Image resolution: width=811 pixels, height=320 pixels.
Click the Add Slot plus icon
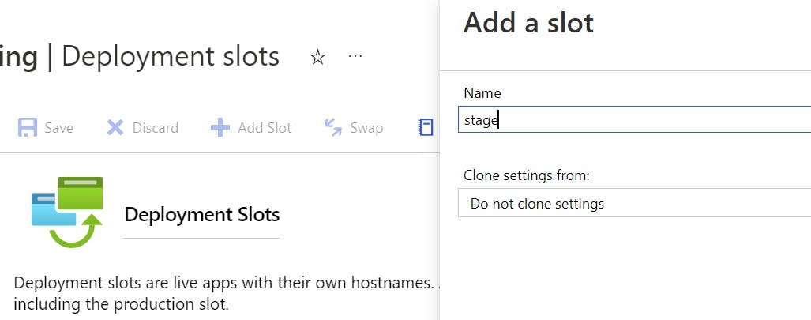point(220,128)
